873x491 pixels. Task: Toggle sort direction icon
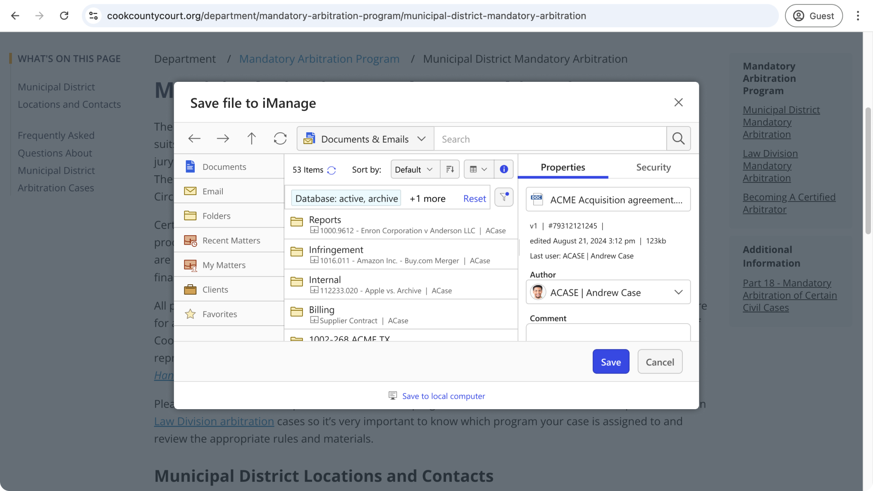(x=450, y=169)
